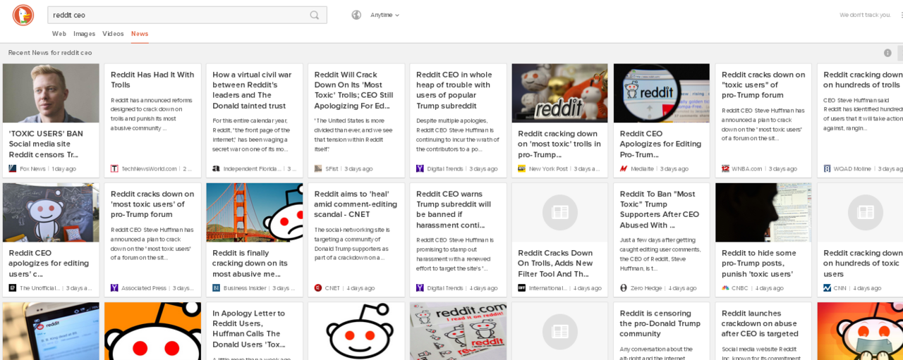
Task: Click the New York Post source icon
Action: (x=521, y=168)
